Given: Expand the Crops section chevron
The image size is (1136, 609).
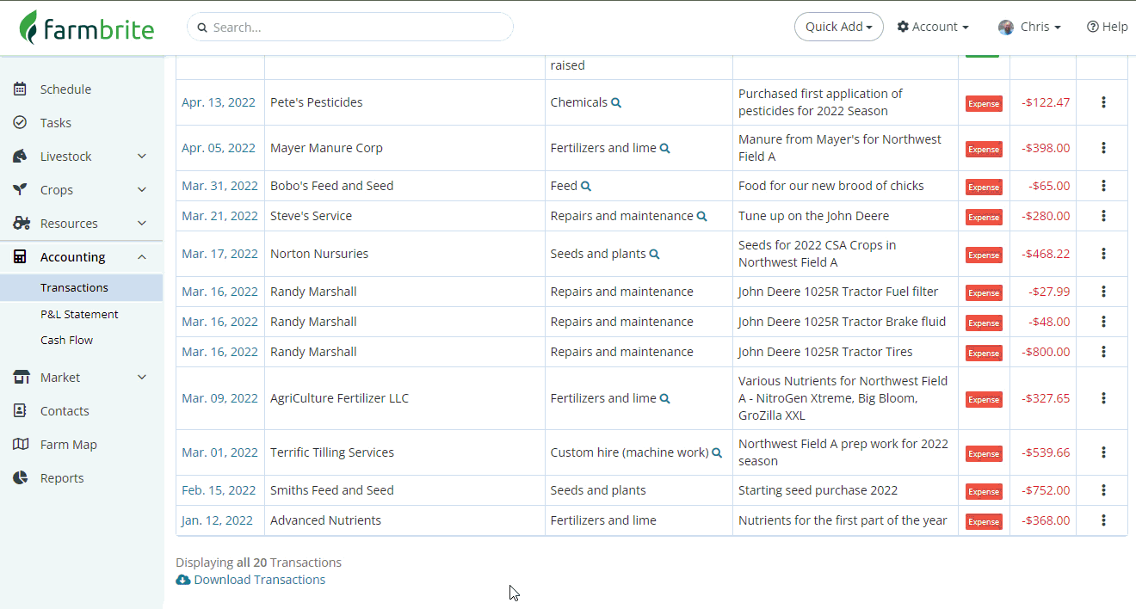Looking at the screenshot, I should [x=142, y=190].
